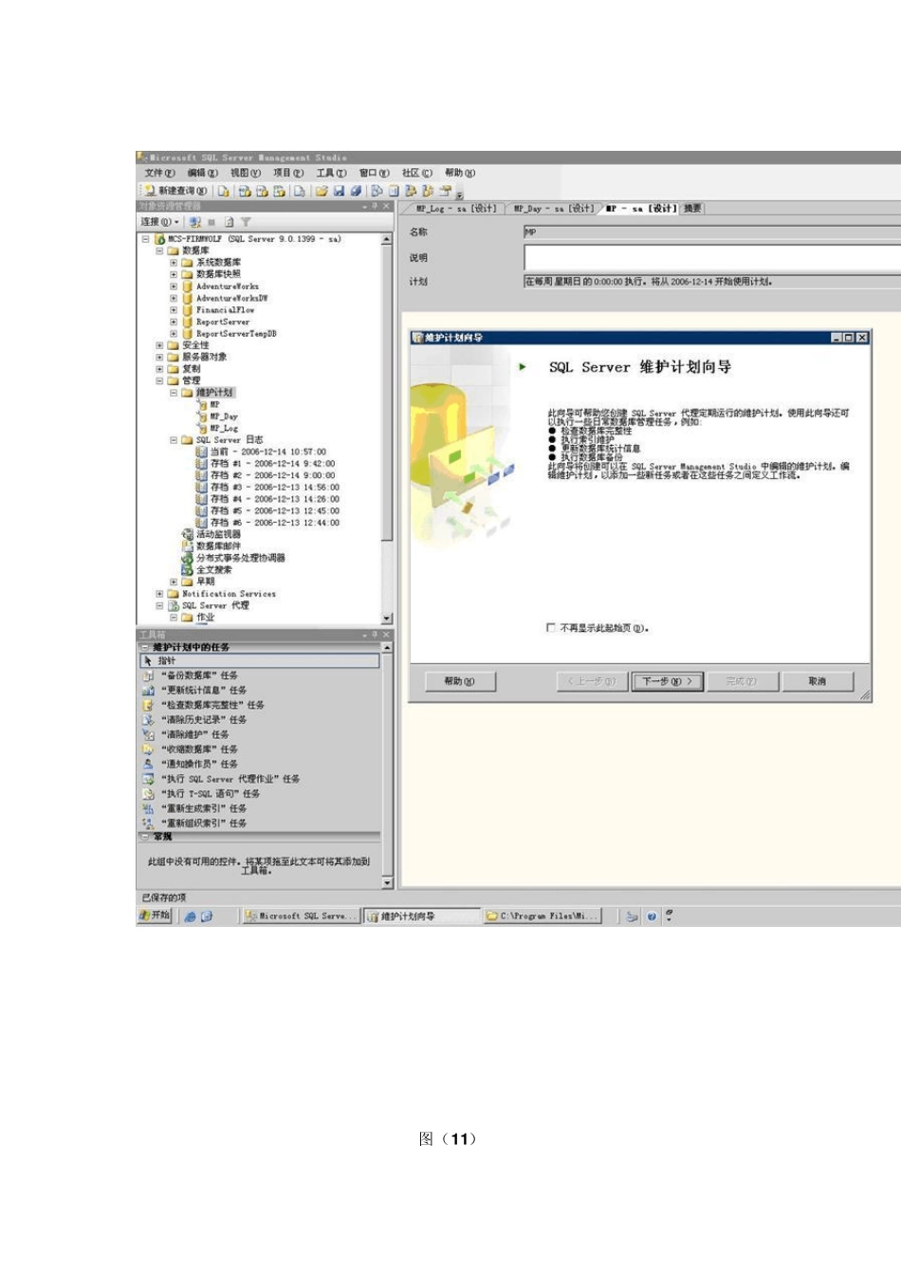Screen dimensions: 901x1275
Task: Expand the AdventureWorks database node
Action: [x=174, y=286]
